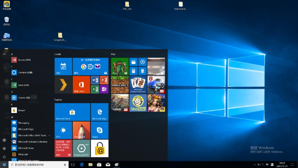298x168 pixels.
Task: Open Settings gear in Start menu
Action: pyautogui.click(x=4, y=149)
